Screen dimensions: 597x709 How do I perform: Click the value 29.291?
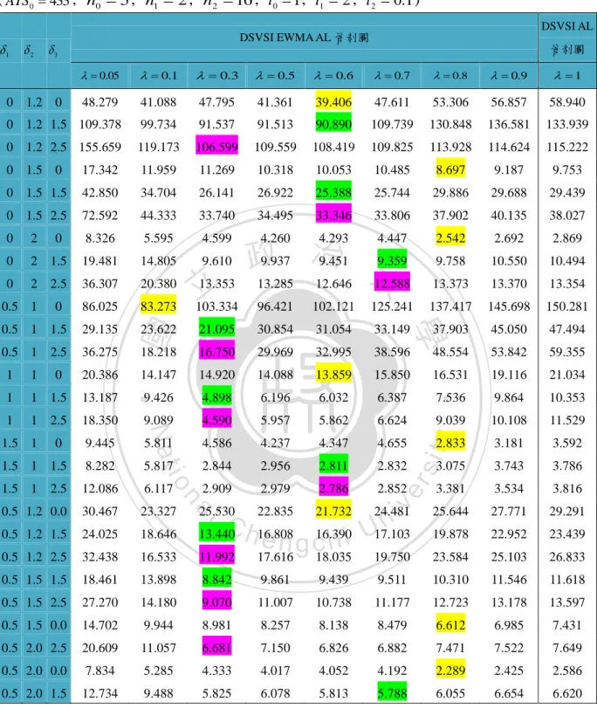[567, 512]
